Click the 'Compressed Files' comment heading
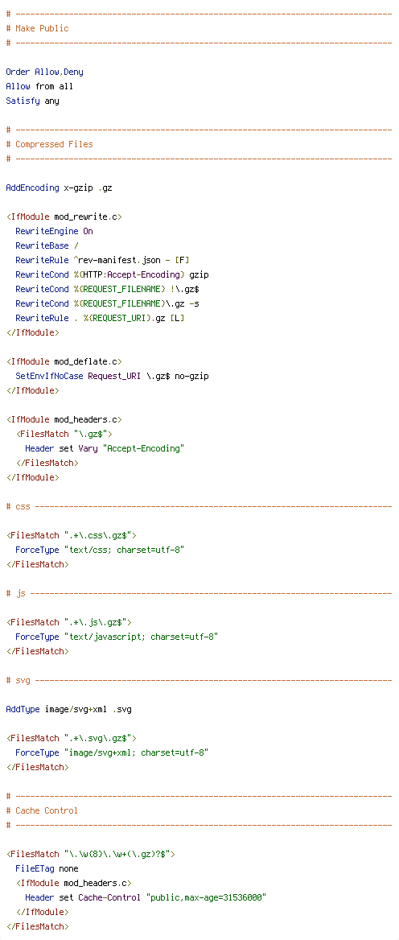This screenshot has width=399, height=940. [49, 145]
